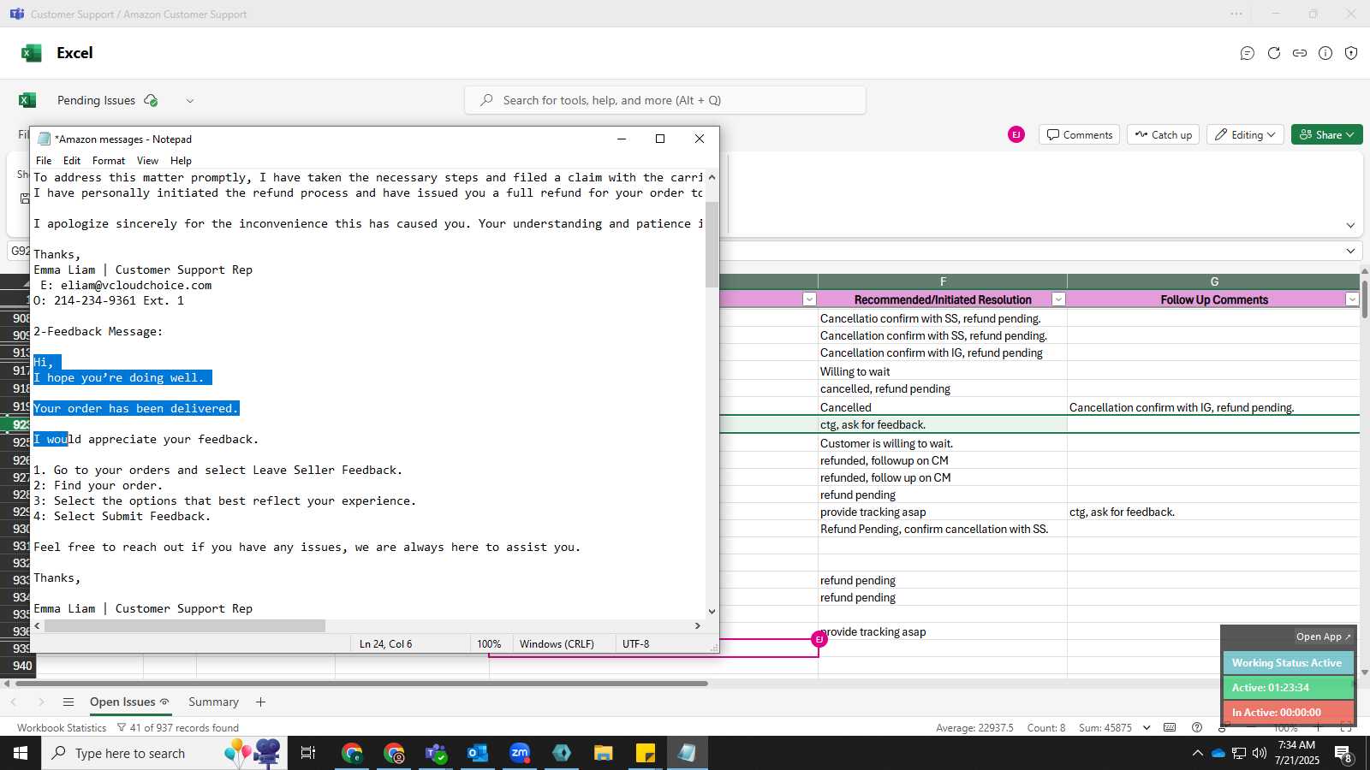The width and height of the screenshot is (1370, 770).
Task: Open Microsoft Teams from the taskbar
Action: [437, 753]
